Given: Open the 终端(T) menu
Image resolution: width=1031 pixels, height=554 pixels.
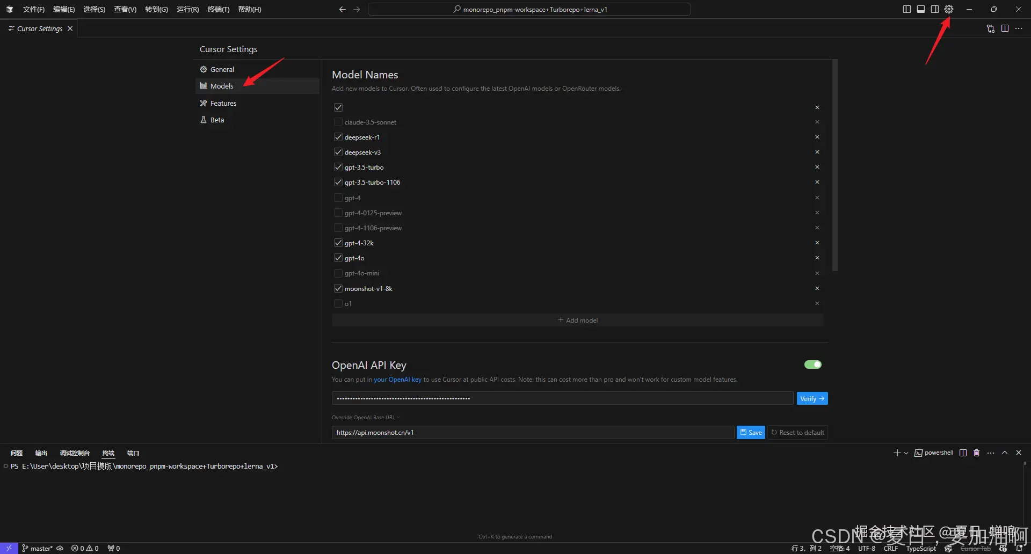Looking at the screenshot, I should click(x=219, y=9).
